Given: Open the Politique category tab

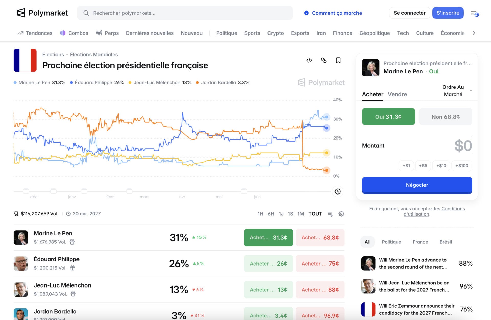Looking at the screenshot, I should pyautogui.click(x=226, y=33).
